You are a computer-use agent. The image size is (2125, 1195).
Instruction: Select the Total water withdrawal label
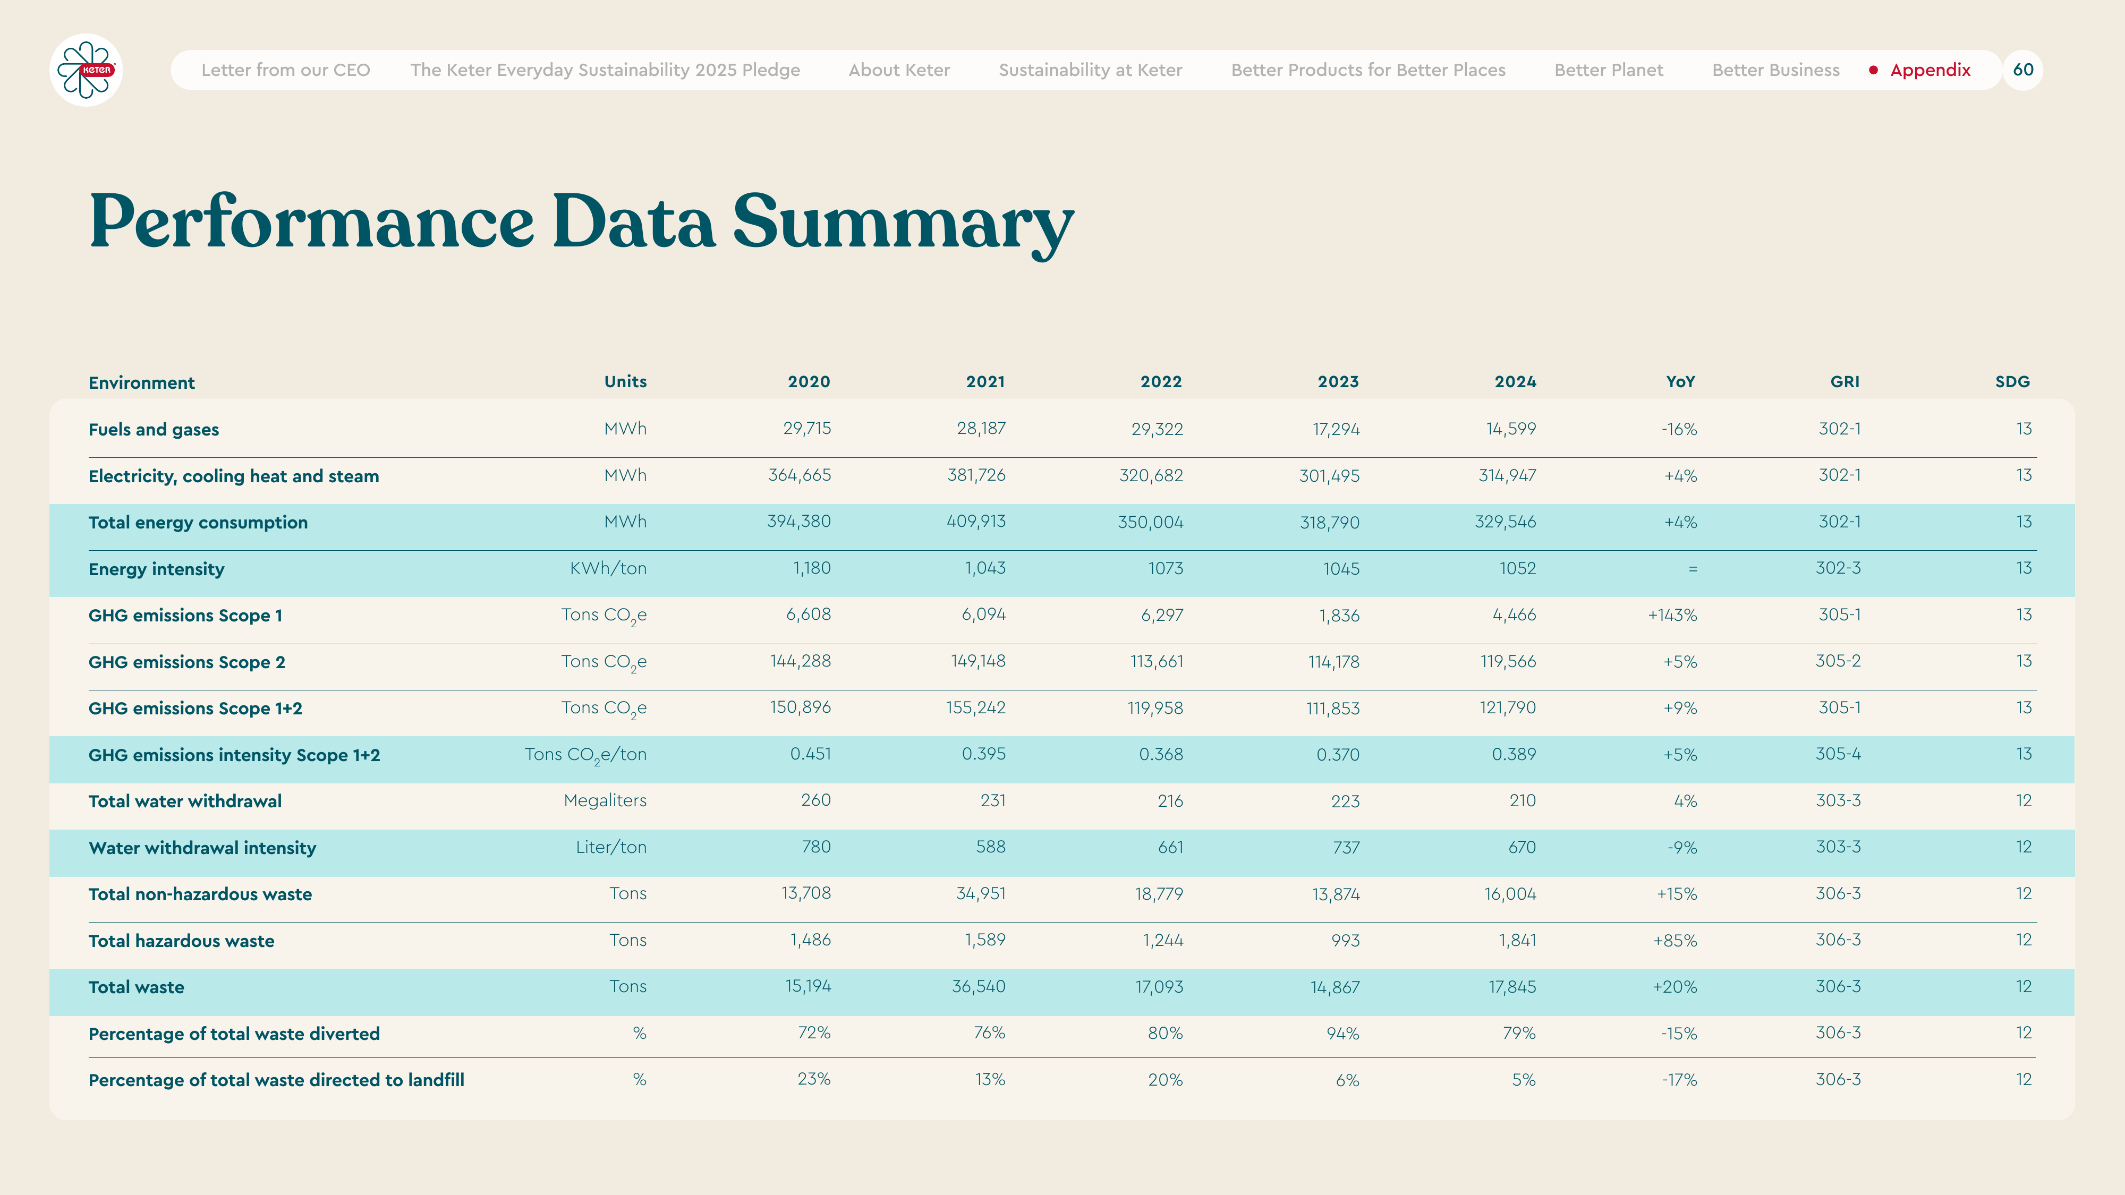coord(185,801)
